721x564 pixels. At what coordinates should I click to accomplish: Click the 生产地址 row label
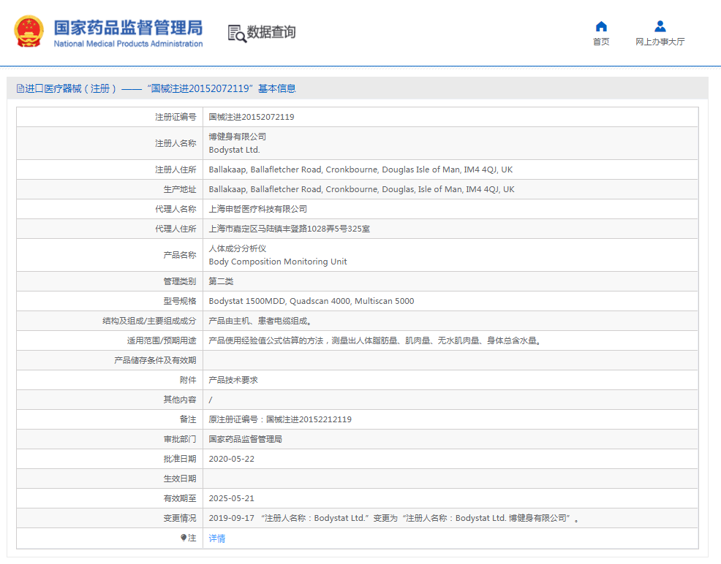[x=180, y=189]
